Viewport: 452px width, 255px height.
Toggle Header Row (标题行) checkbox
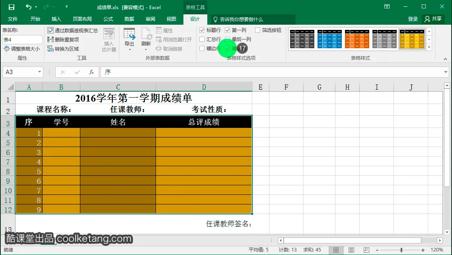[x=202, y=30]
